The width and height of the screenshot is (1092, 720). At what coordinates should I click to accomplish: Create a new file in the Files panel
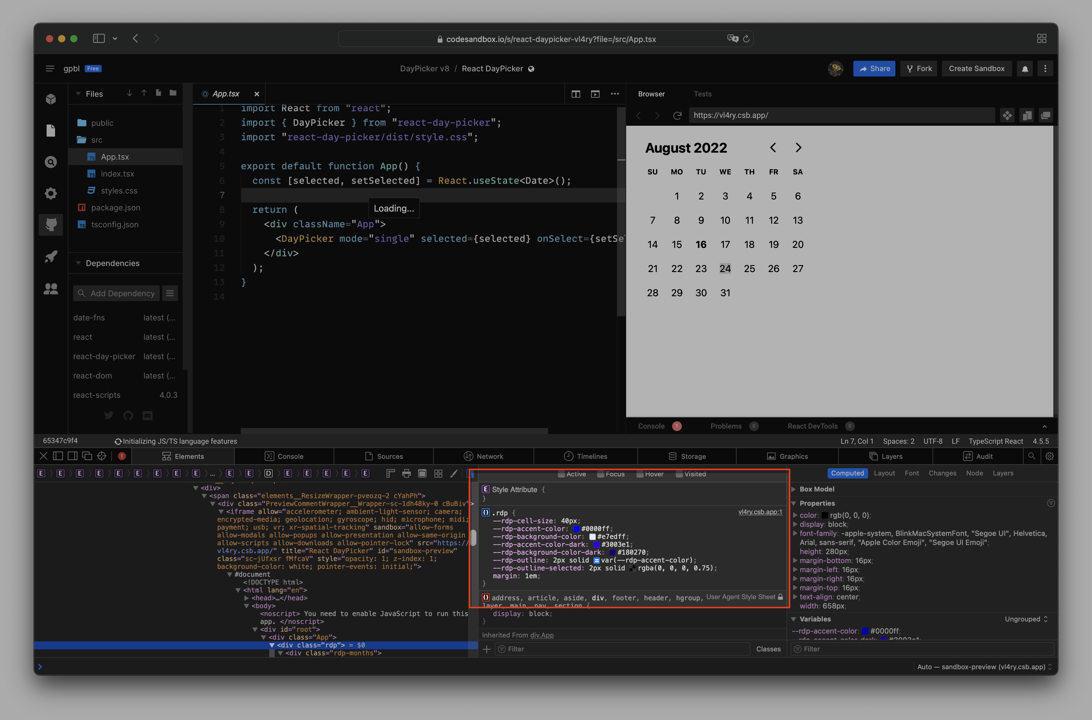pyautogui.click(x=158, y=93)
